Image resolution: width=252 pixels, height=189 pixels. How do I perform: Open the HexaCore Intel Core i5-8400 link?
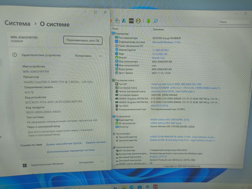(176, 84)
